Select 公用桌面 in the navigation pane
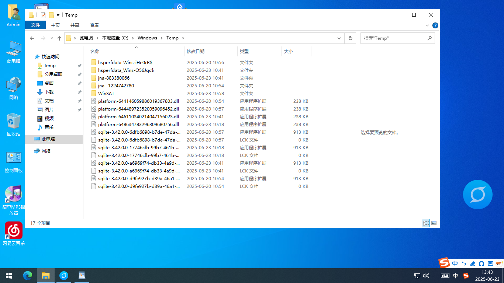Viewport: 504px width, 283px height. click(x=53, y=74)
